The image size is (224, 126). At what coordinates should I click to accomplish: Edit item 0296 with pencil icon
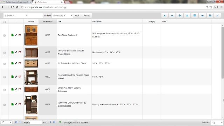16,35
